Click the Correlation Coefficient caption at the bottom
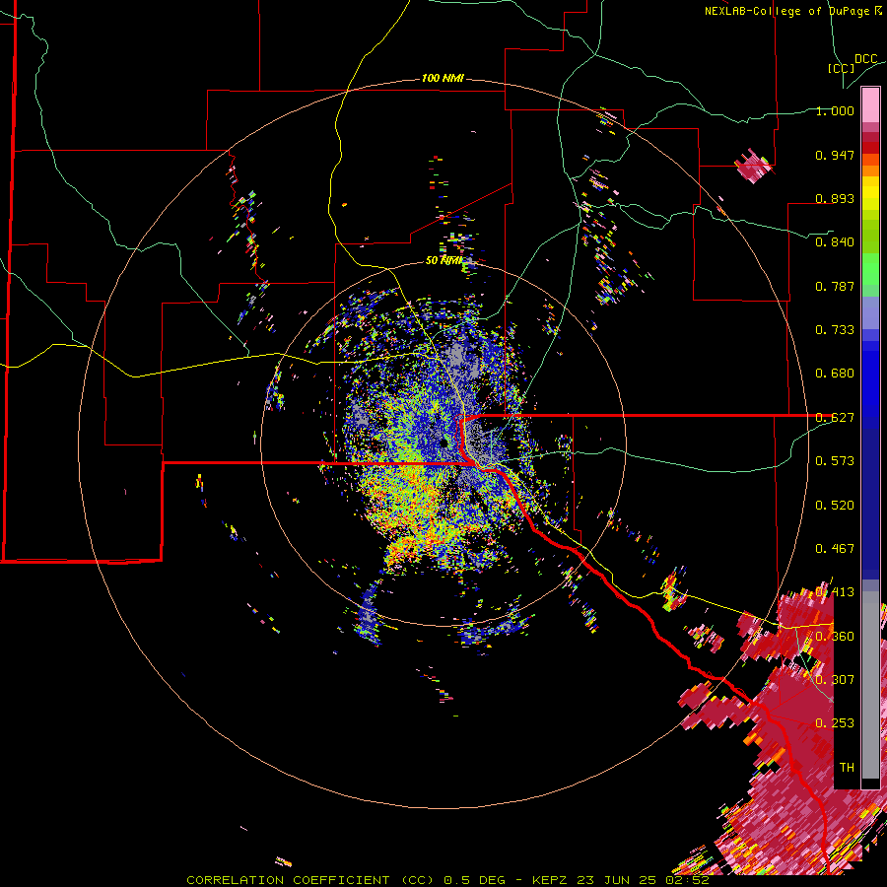 tap(448, 880)
